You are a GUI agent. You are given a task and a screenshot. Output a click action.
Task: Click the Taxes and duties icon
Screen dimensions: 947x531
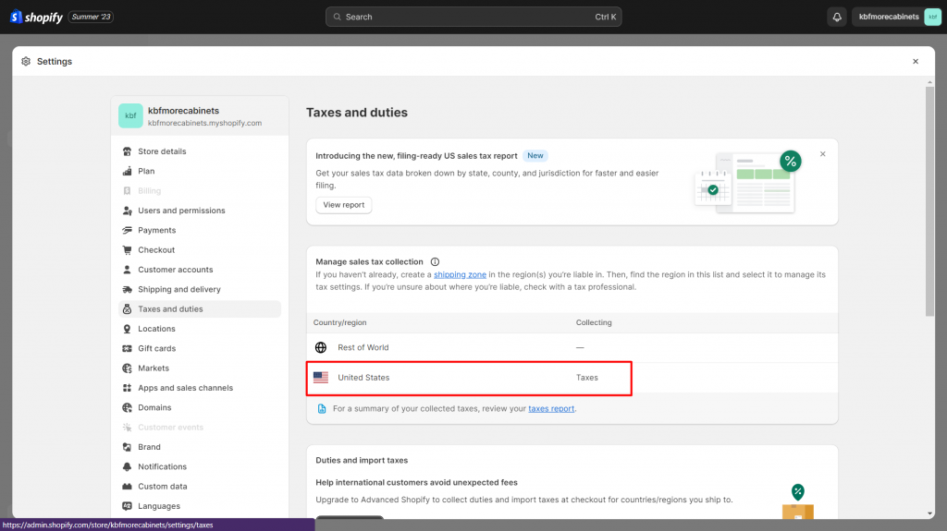[127, 309]
